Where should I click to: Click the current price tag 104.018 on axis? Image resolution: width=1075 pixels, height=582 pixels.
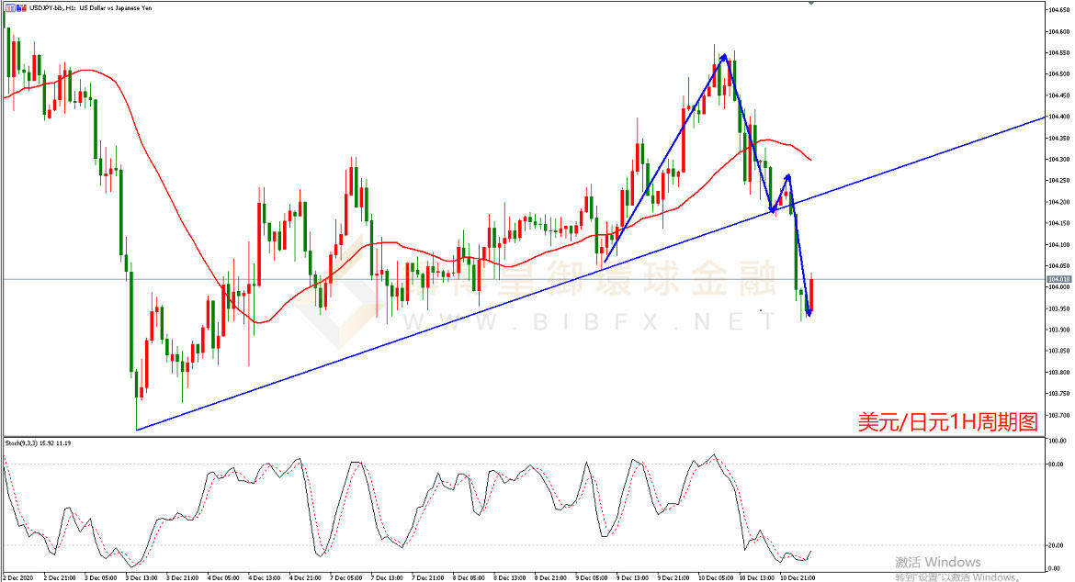coord(1058,279)
